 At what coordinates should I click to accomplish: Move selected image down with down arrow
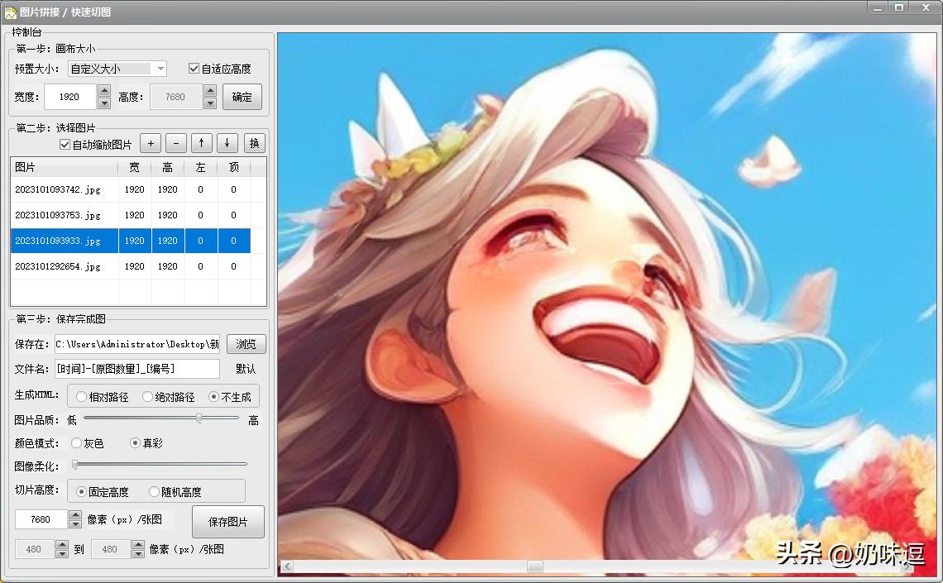pos(227,143)
